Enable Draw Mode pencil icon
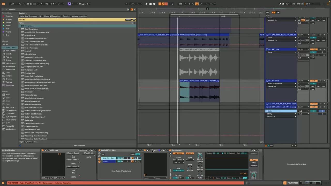The height and width of the screenshot is (186, 331). click(280, 4)
